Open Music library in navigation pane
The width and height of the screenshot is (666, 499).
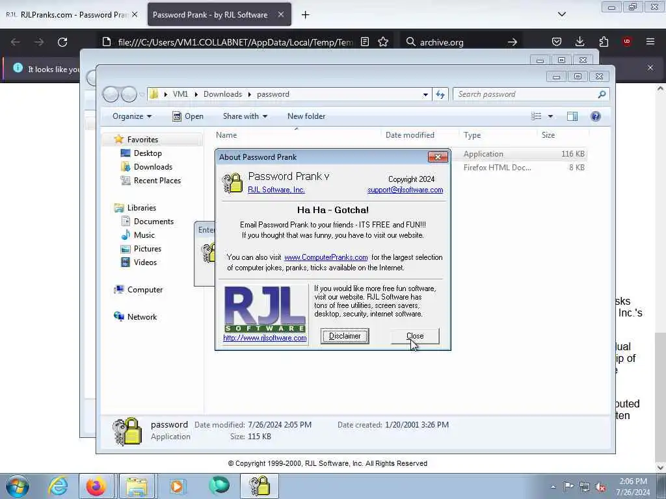point(144,235)
